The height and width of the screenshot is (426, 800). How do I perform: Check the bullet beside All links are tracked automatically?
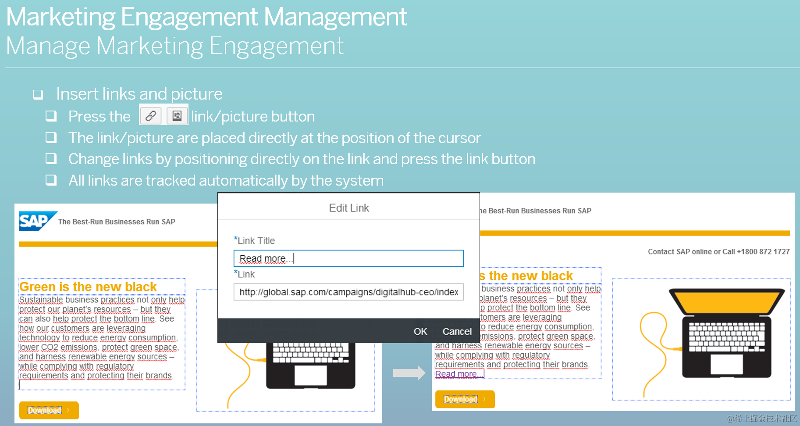pyautogui.click(x=51, y=180)
